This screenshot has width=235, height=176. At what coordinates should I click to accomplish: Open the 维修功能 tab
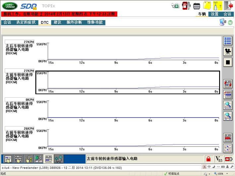pos(95,22)
